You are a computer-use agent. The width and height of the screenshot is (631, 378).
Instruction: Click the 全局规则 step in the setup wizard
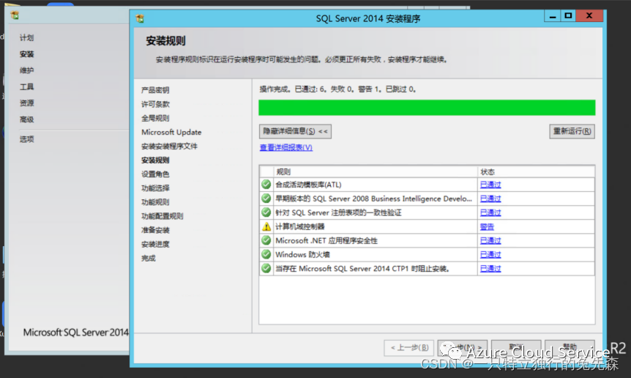coord(155,118)
